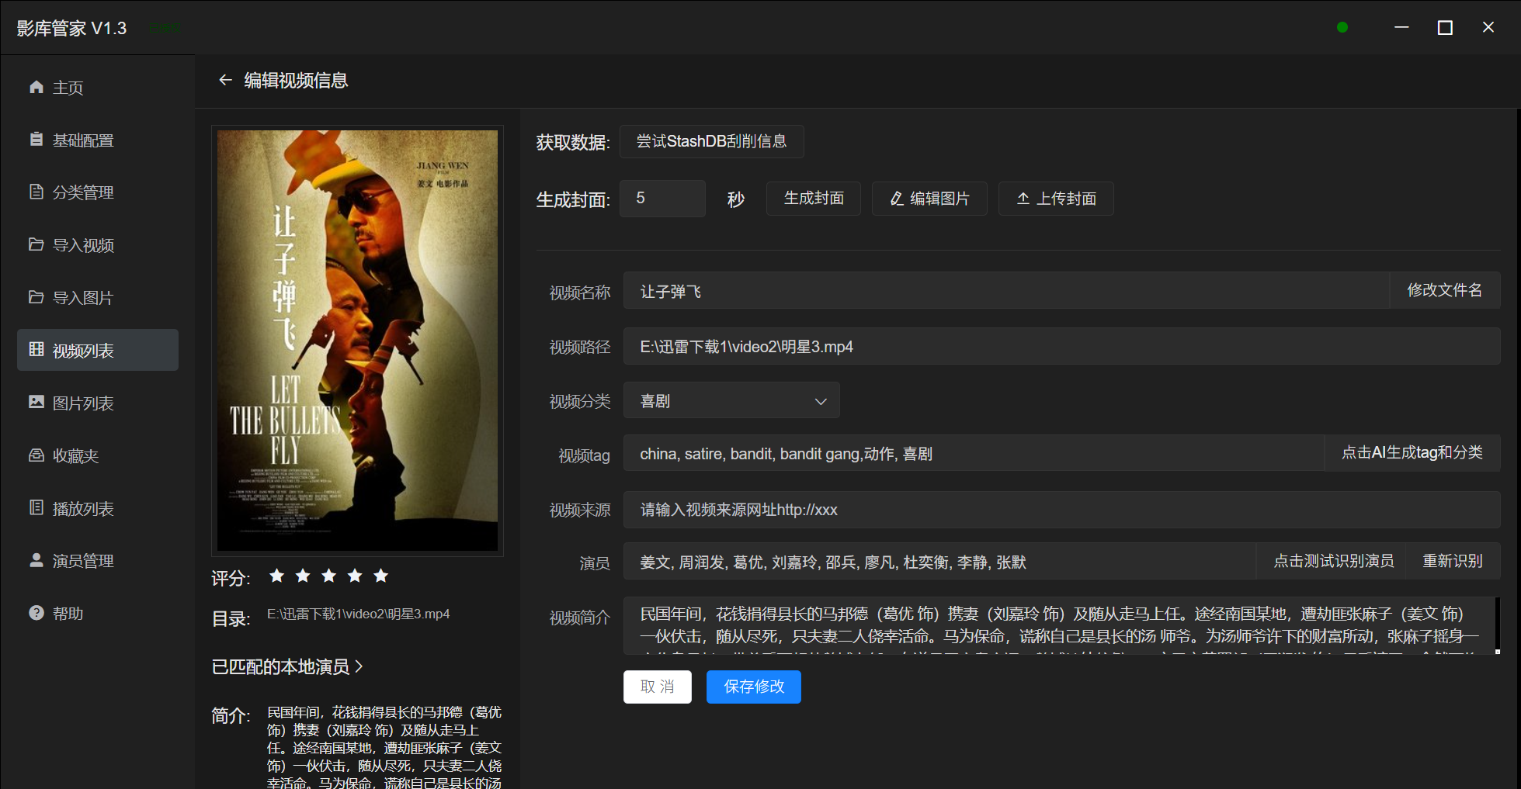The image size is (1521, 789).
Task: Click the movie poster thumbnail
Action: 357,341
